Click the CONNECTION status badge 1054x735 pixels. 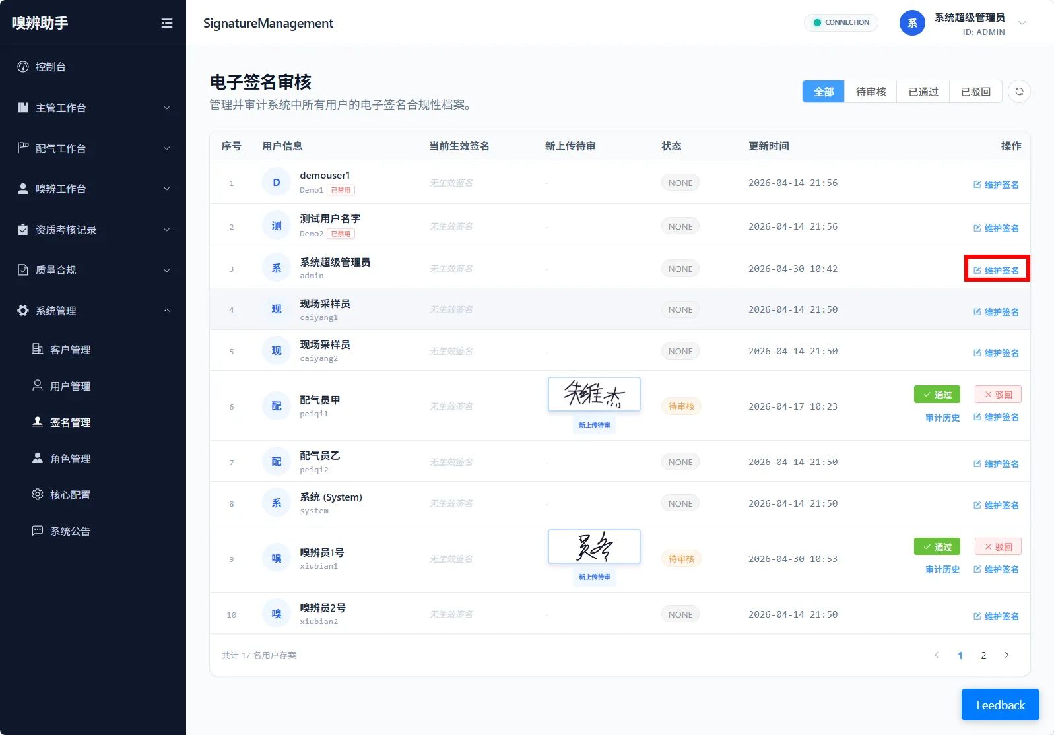pos(841,22)
